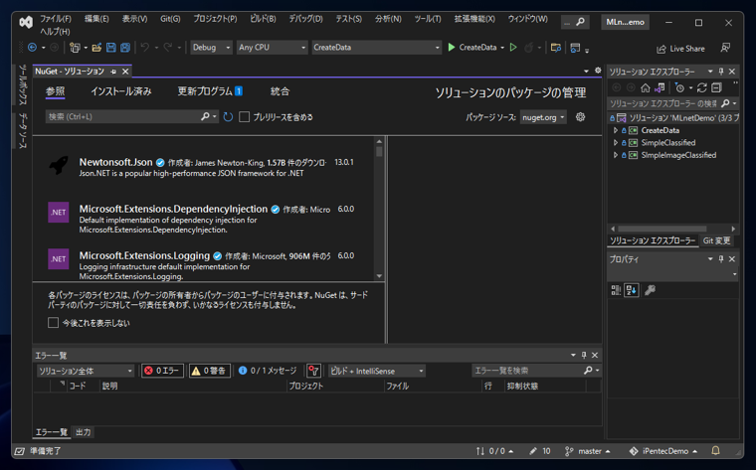Screen dimensions: 756x470
Task: Click the master branch in status bar
Action: [588, 451]
